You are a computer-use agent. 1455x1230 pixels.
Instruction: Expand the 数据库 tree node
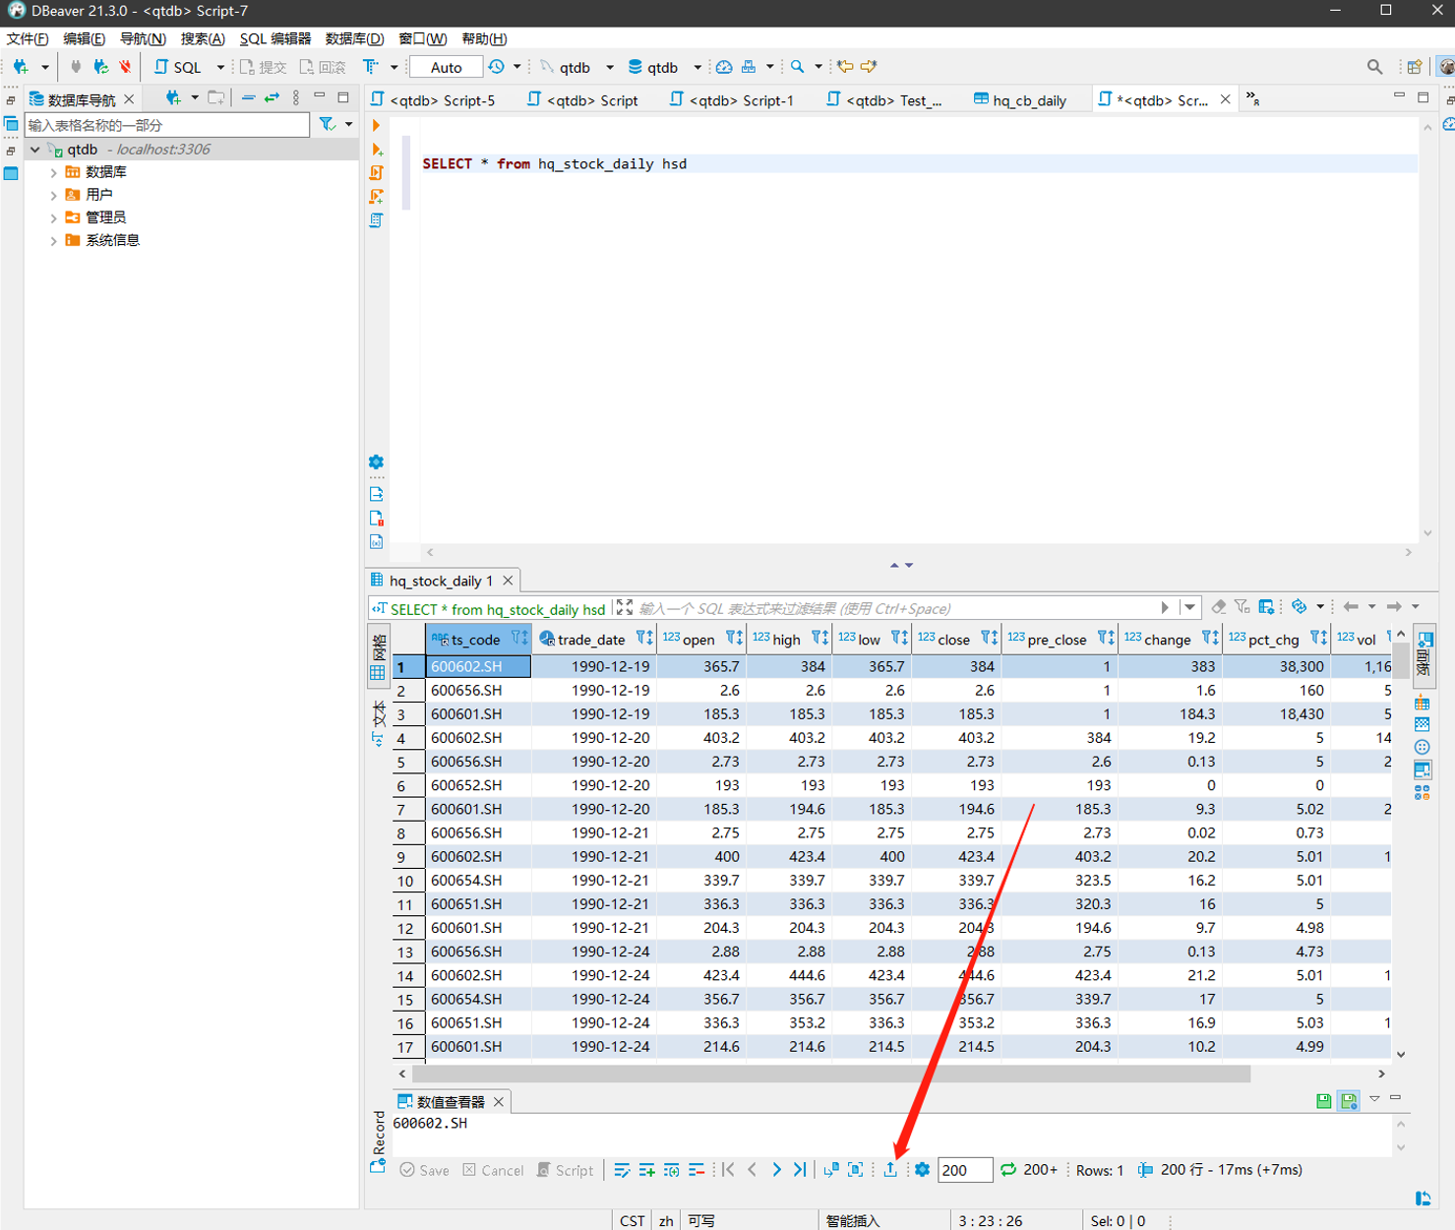pyautogui.click(x=54, y=172)
